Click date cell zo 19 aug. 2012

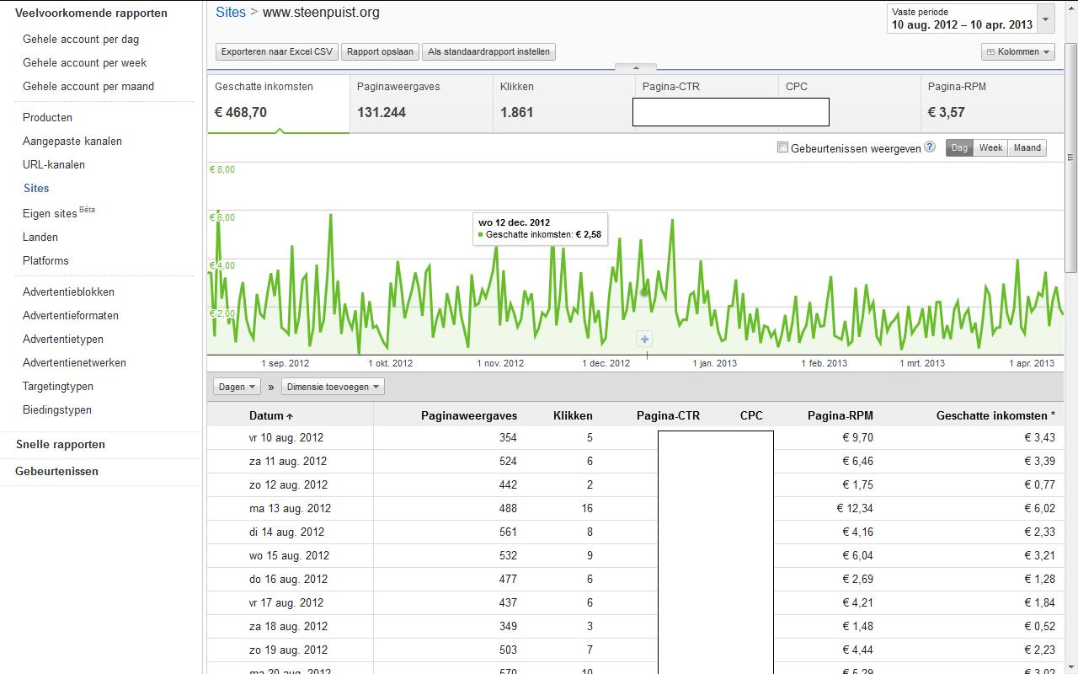(x=288, y=650)
